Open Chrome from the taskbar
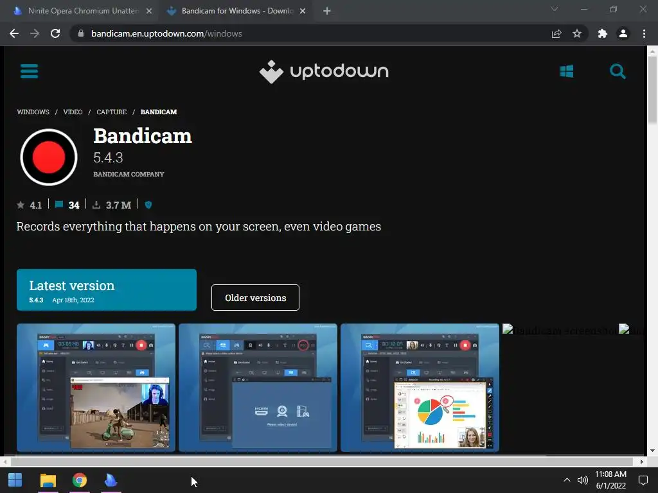 pyautogui.click(x=79, y=480)
